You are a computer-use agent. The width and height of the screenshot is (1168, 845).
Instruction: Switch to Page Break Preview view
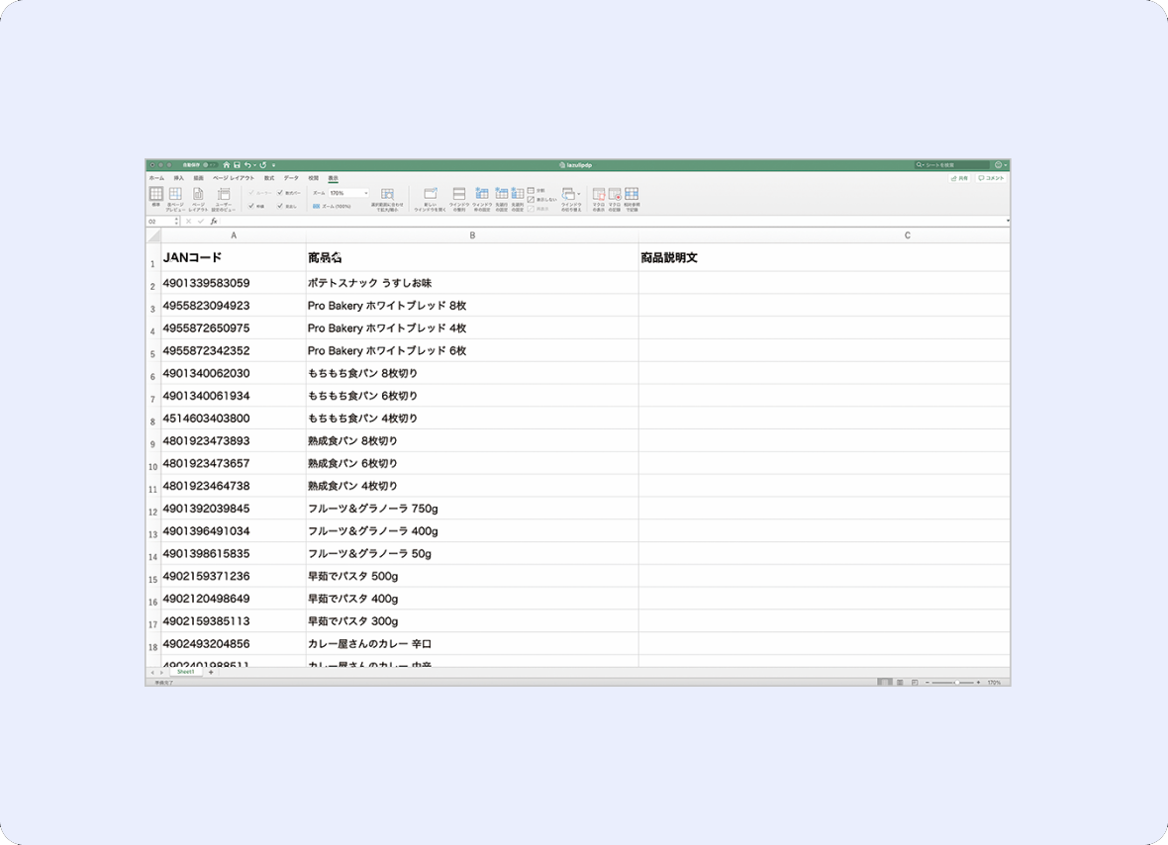175,195
